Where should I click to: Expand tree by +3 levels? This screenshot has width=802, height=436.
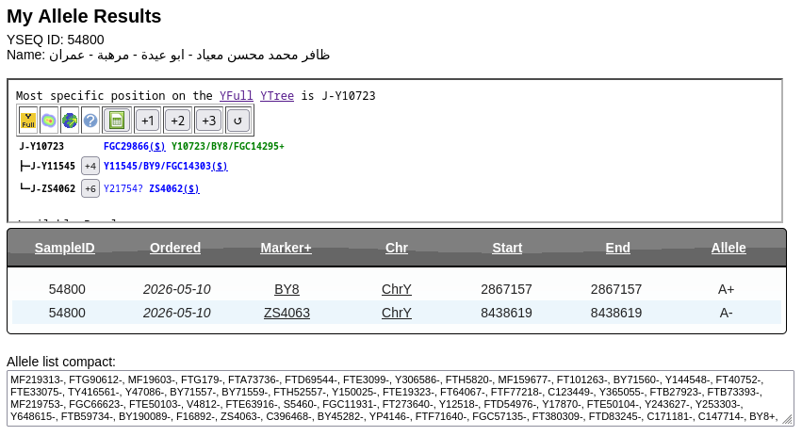(208, 121)
